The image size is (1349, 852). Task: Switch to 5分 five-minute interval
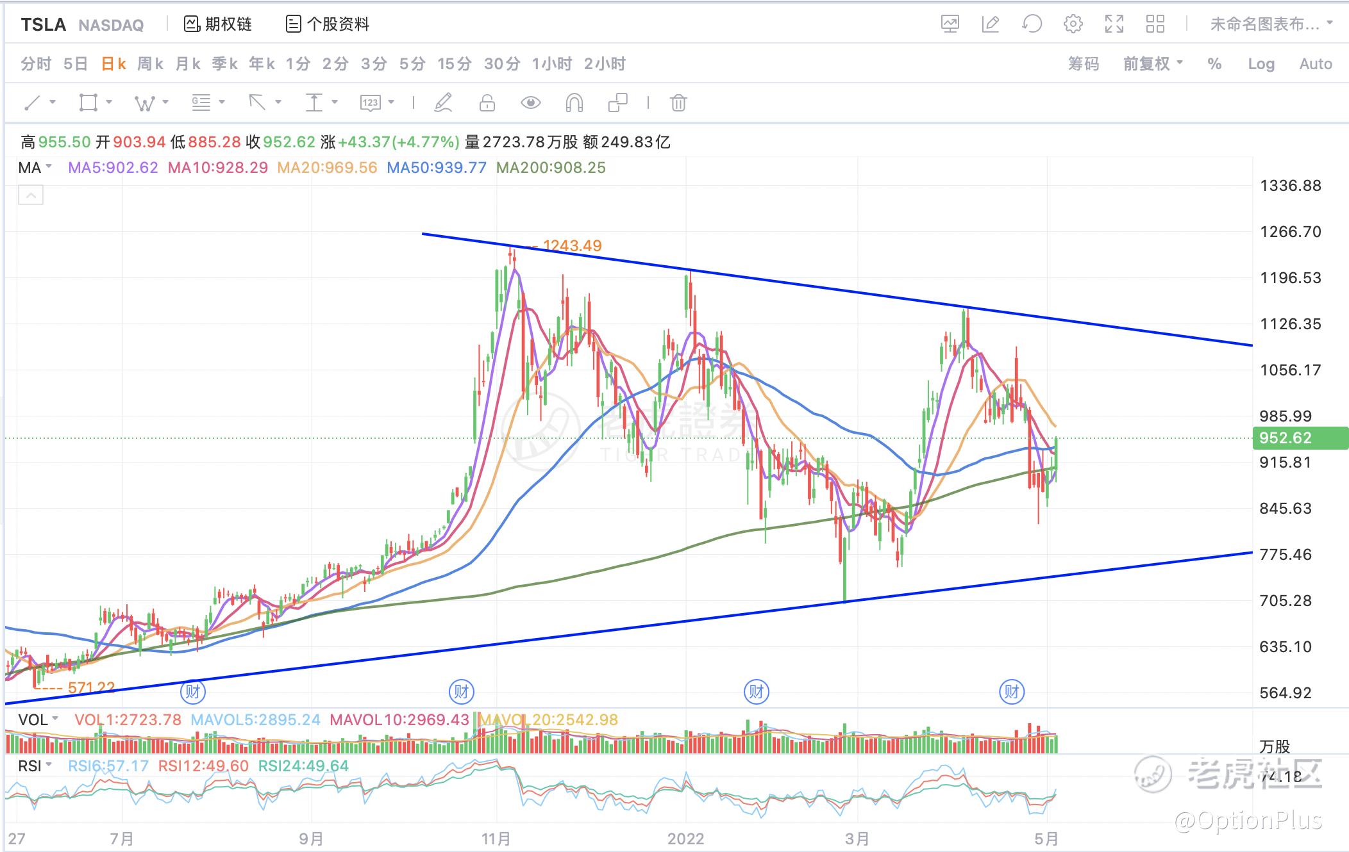point(412,64)
